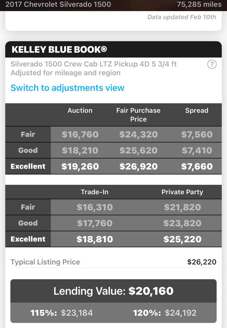The image size is (227, 328).
Task: Select the Trade-In column header
Action: pos(95,192)
